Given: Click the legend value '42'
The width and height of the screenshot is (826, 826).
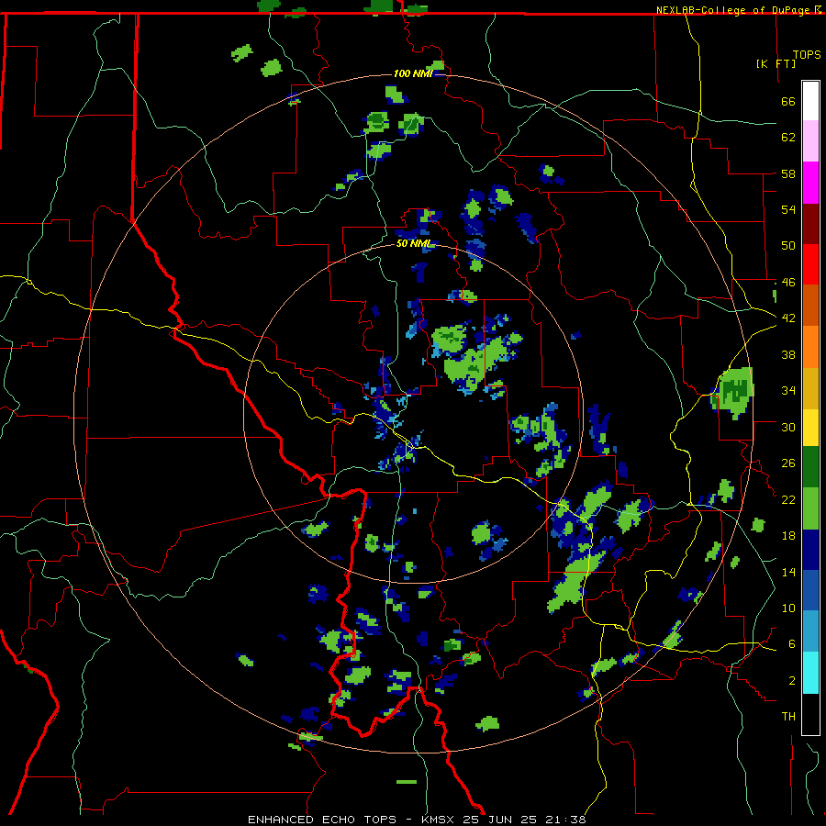Looking at the screenshot, I should pos(788,318).
